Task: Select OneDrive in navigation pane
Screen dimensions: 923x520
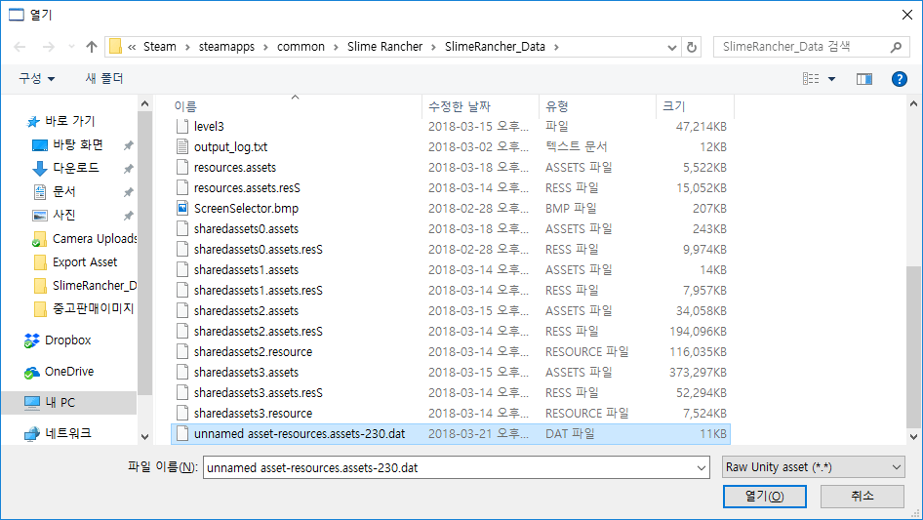Action: point(68,372)
